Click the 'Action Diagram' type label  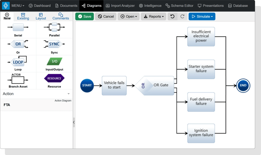tap(63, 101)
